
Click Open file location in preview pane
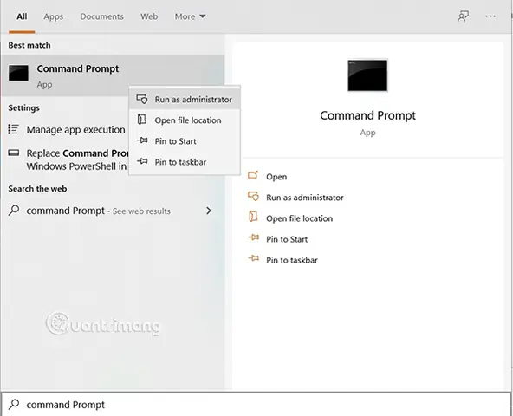[299, 218]
